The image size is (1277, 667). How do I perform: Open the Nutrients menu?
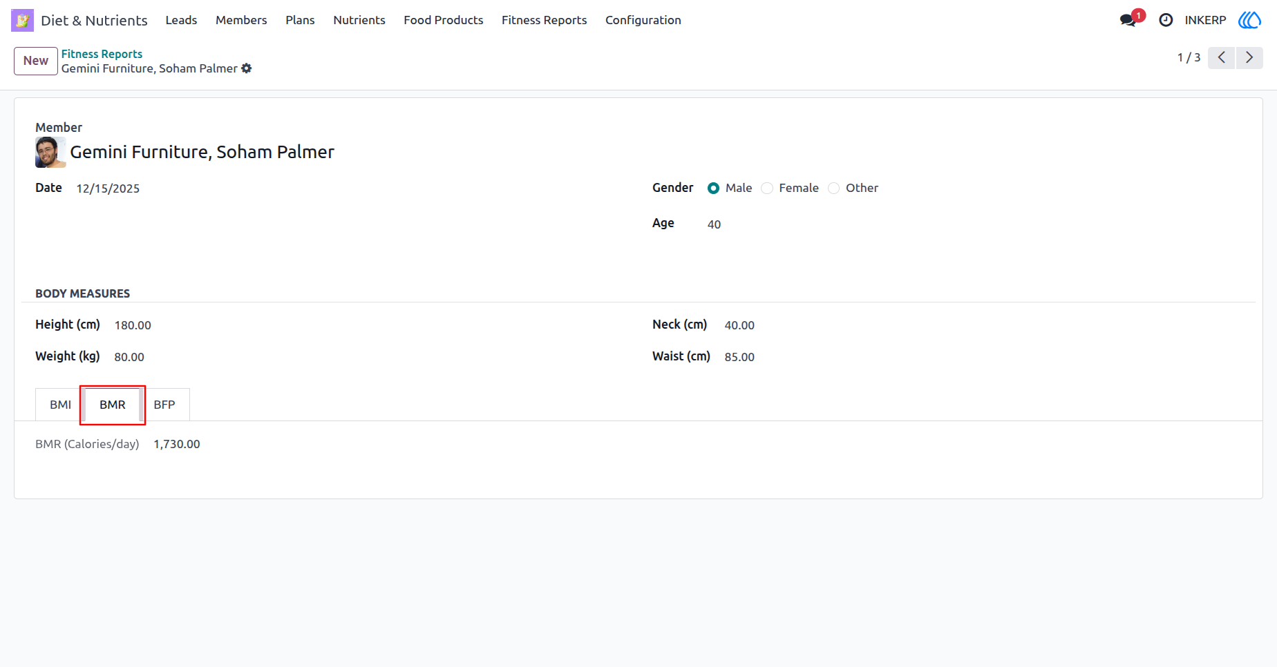point(359,20)
